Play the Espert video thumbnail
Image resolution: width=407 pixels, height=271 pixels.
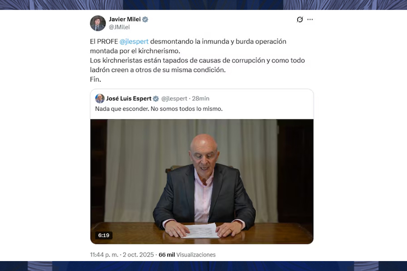click(202, 181)
